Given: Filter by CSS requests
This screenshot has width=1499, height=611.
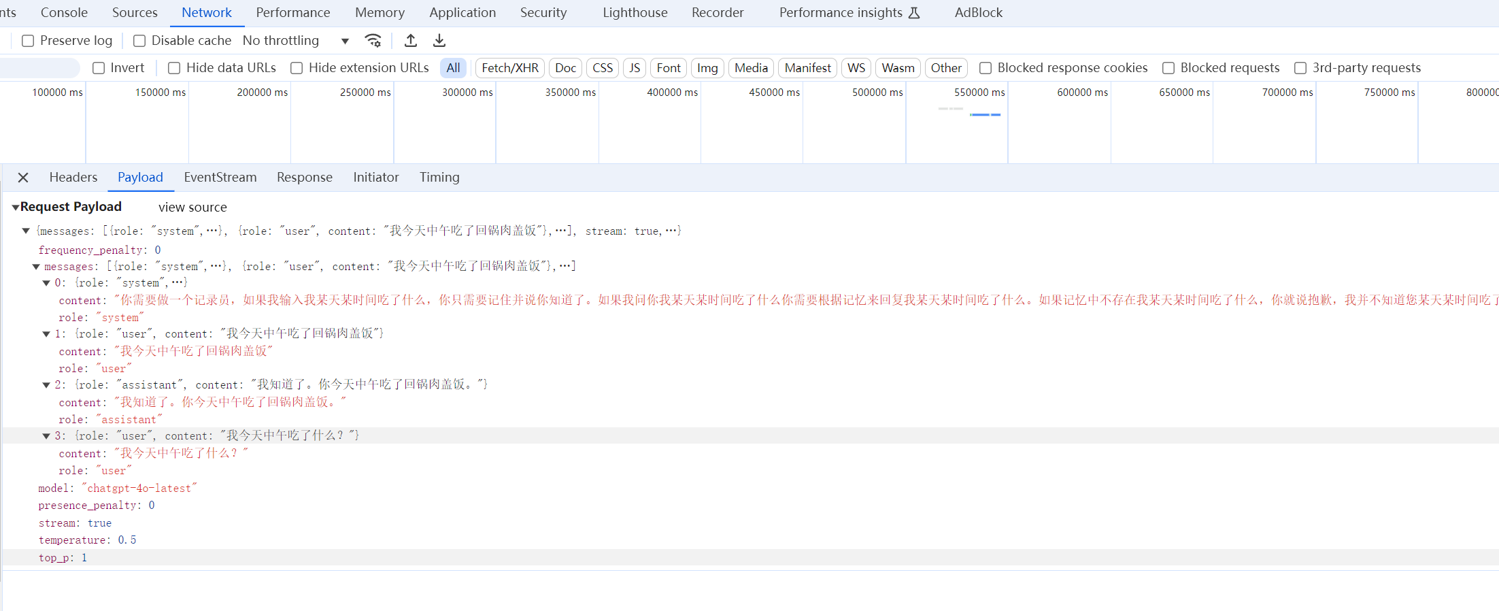Looking at the screenshot, I should click(603, 68).
